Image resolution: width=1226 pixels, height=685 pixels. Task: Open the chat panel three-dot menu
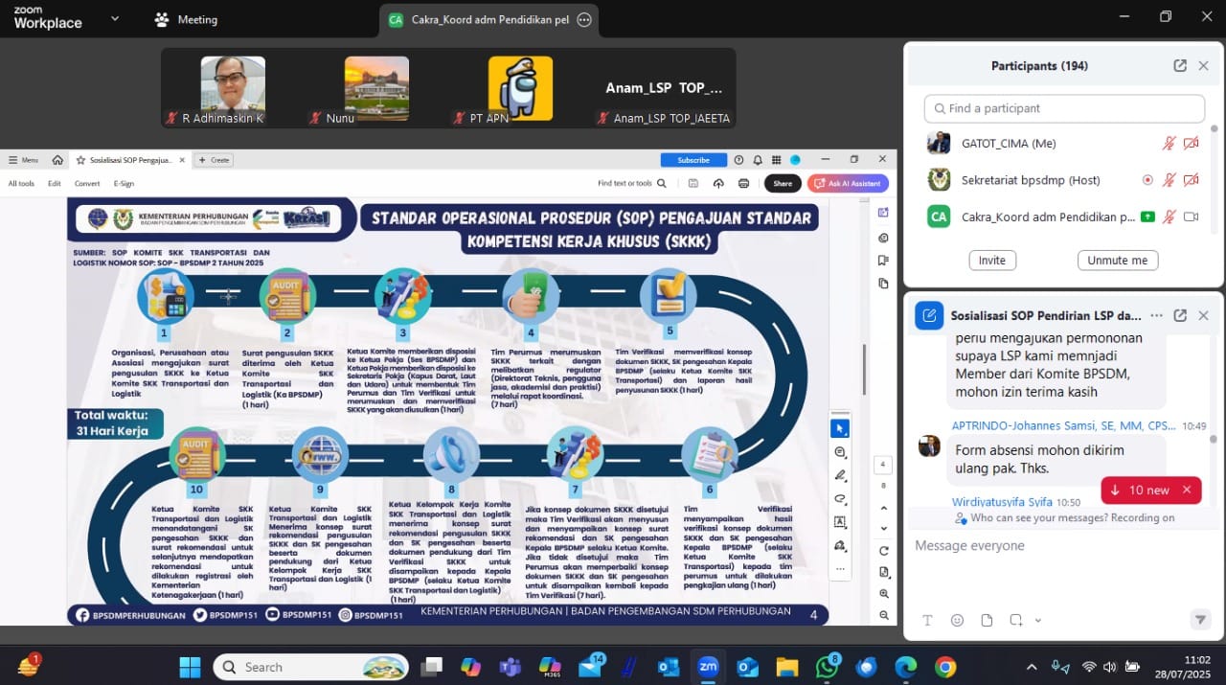[1156, 315]
